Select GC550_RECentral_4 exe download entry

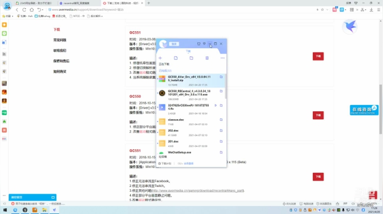pos(191,95)
